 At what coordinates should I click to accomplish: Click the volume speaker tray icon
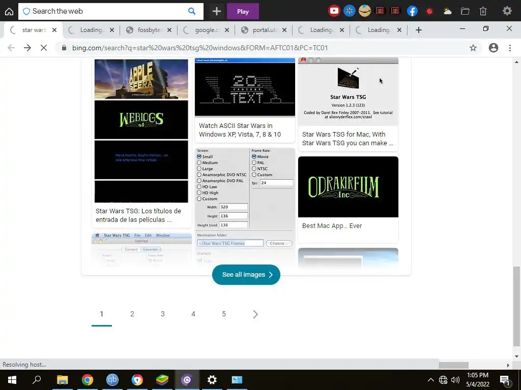[x=455, y=380]
